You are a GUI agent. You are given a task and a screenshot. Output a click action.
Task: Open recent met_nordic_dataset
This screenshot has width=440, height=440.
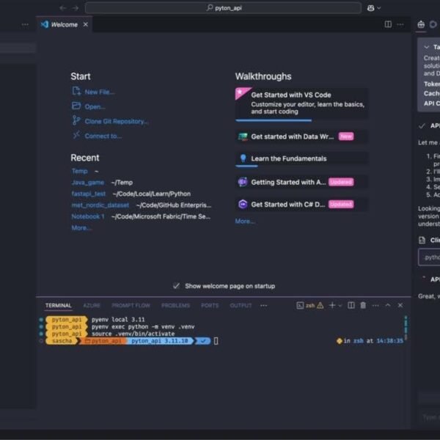(x=100, y=205)
